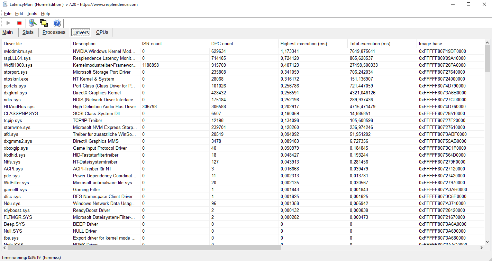492x261 pixels.
Task: Select the xboxgip.sys driver row
Action: (x=243, y=148)
